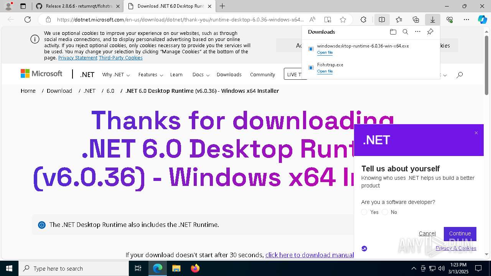Screen dimensions: 491x276
Task: Open the tab actions menu icon
Action: 23,6
